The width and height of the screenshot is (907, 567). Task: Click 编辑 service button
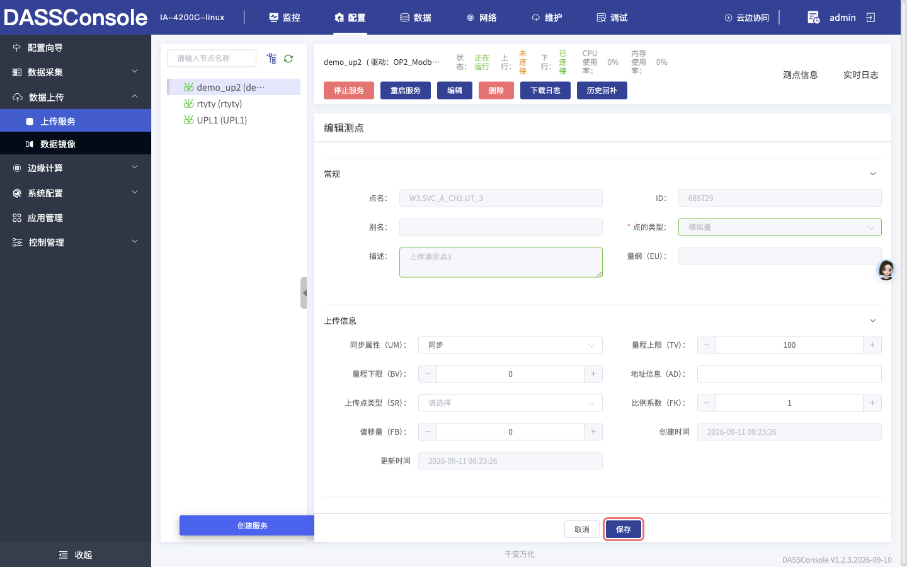pyautogui.click(x=455, y=91)
